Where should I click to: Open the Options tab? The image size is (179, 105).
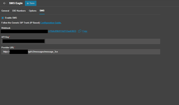32,11
